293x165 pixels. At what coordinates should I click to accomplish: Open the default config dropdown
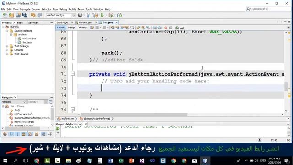(x=61, y=15)
